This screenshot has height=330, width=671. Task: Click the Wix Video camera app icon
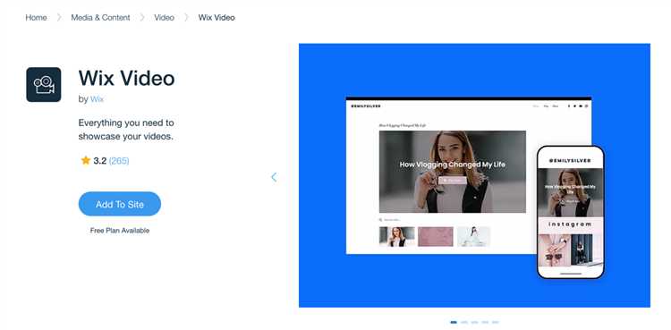point(44,84)
